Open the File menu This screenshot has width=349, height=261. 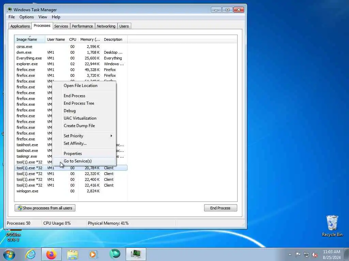(x=12, y=17)
